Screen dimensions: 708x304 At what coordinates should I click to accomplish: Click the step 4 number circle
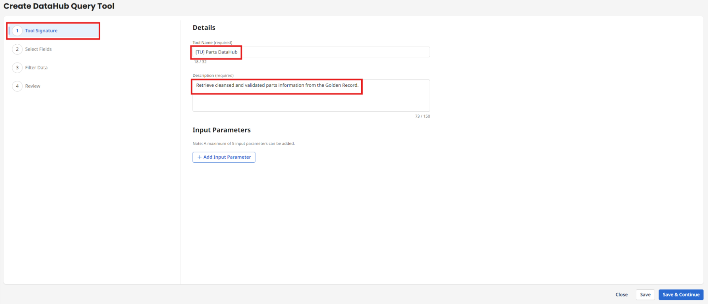pos(17,86)
